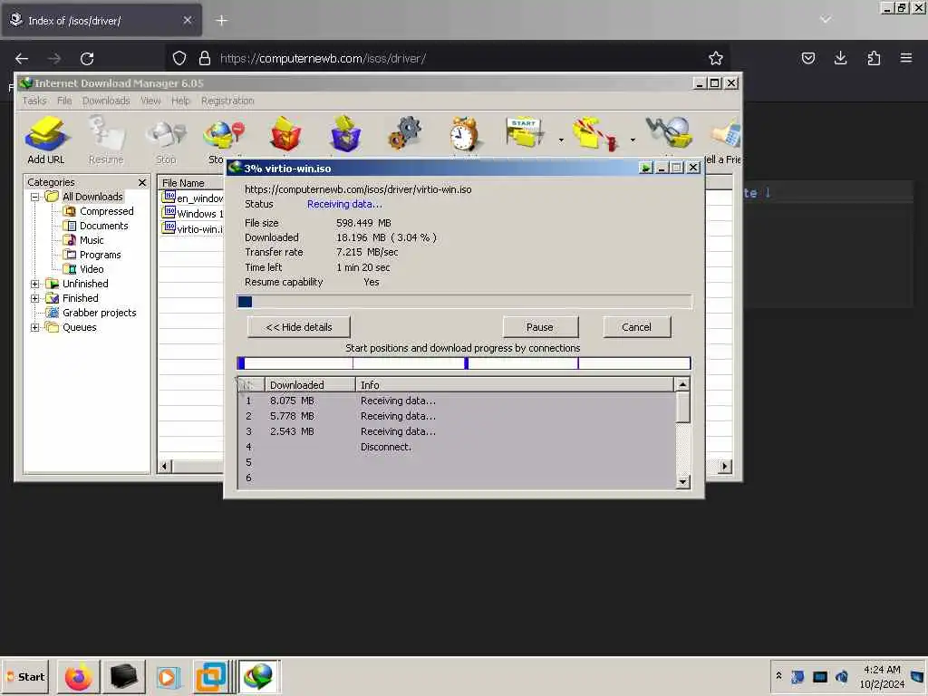928x696 pixels.
Task: Click the download progress bar
Action: (464, 302)
